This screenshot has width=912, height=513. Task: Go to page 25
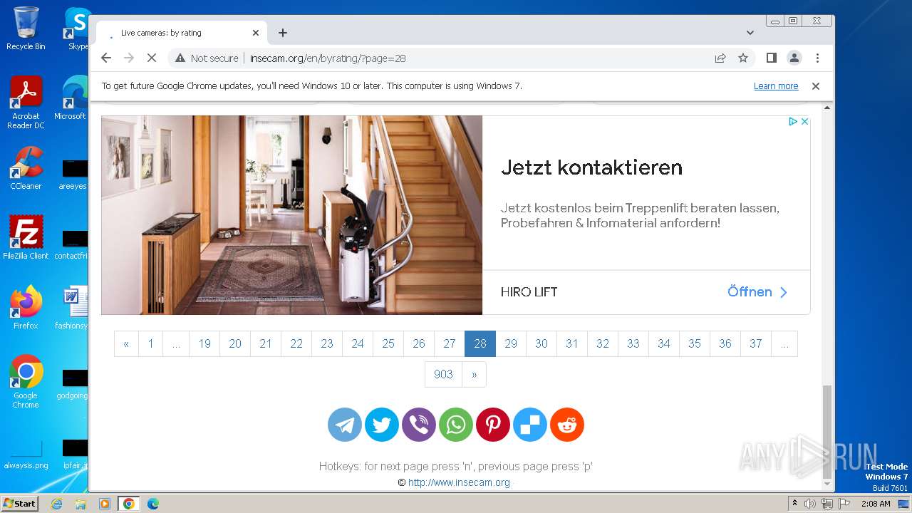click(x=388, y=343)
